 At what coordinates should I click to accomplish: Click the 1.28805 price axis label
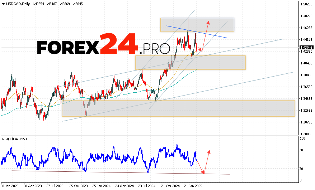pyautogui.click(x=306, y=133)
